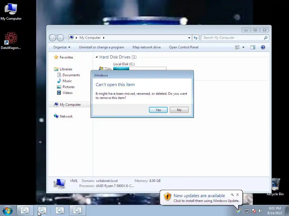
Task: Click Map network drive
Action: [x=146, y=47]
